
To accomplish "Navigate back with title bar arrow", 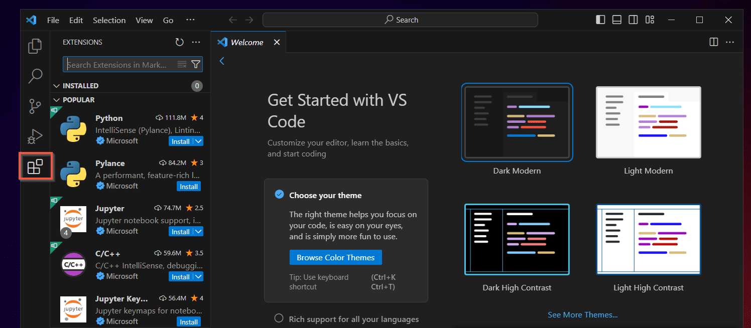I will coord(233,20).
